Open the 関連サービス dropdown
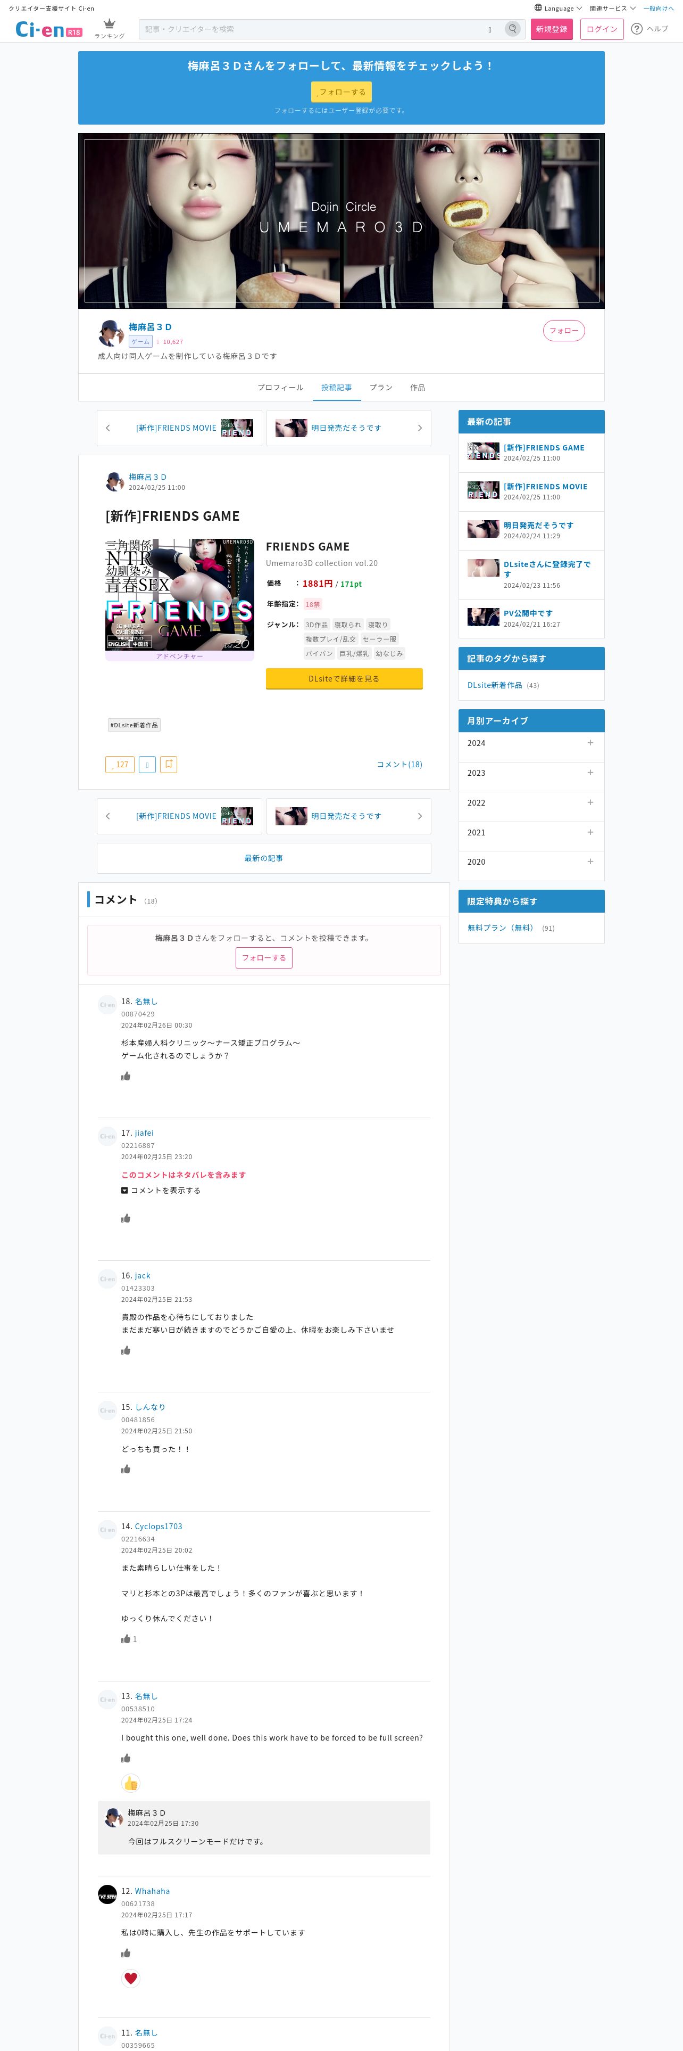 (x=612, y=8)
